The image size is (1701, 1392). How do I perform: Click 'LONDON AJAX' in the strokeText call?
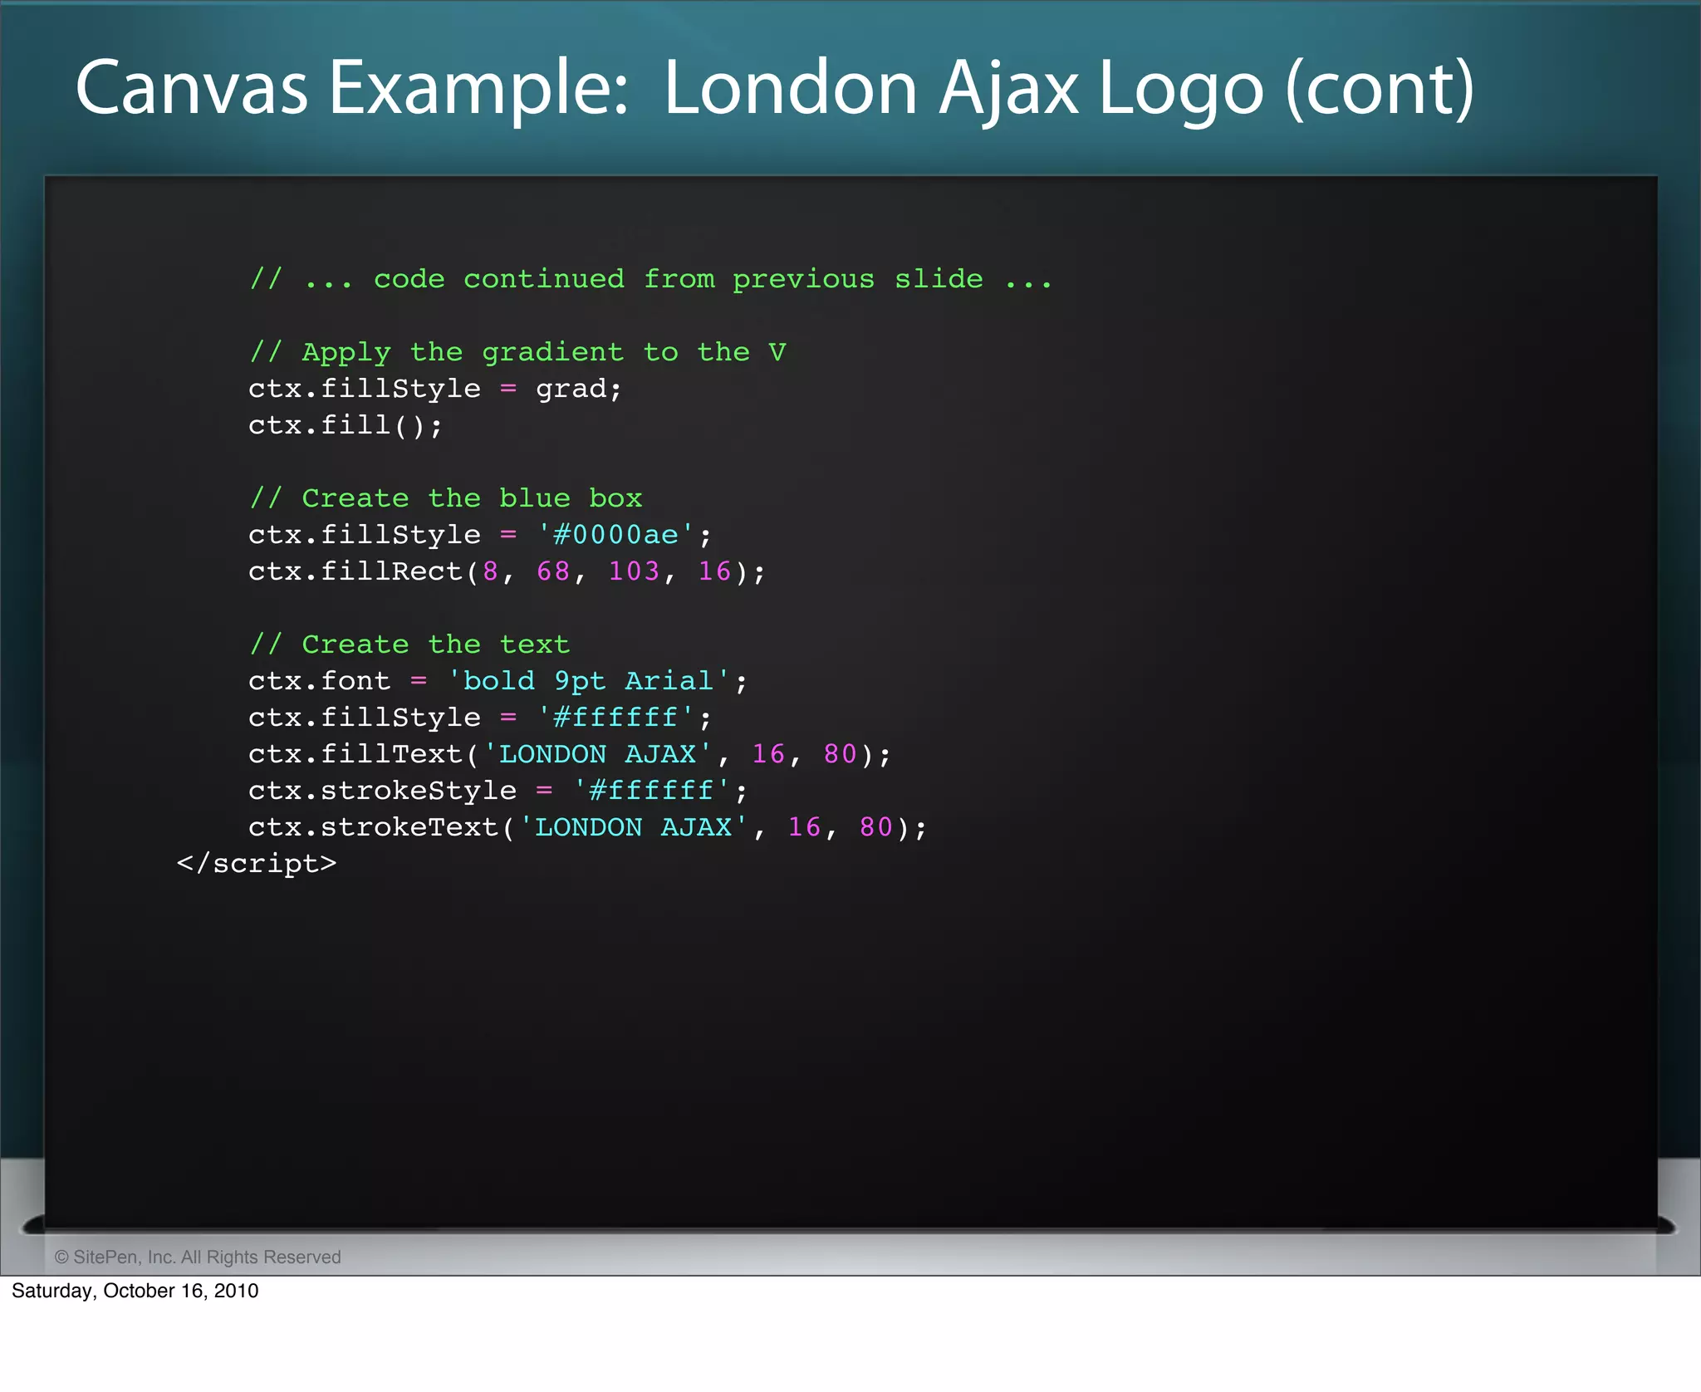[633, 827]
